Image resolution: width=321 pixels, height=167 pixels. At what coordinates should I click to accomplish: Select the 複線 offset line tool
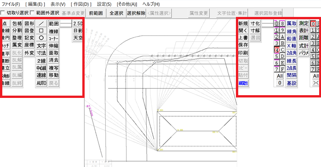[54, 32]
